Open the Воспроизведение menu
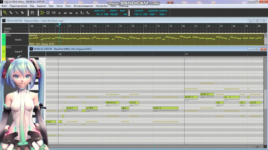 pyautogui.click(x=83, y=6)
